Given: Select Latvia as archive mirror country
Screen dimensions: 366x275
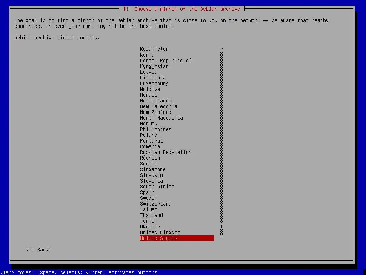Looking at the screenshot, I should tap(148, 72).
